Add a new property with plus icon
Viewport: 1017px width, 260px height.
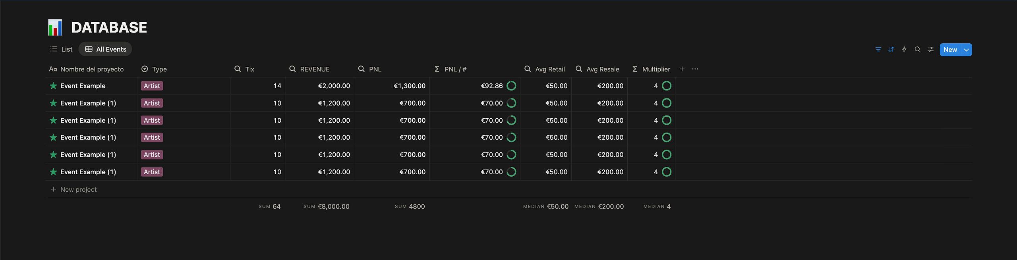pyautogui.click(x=682, y=69)
